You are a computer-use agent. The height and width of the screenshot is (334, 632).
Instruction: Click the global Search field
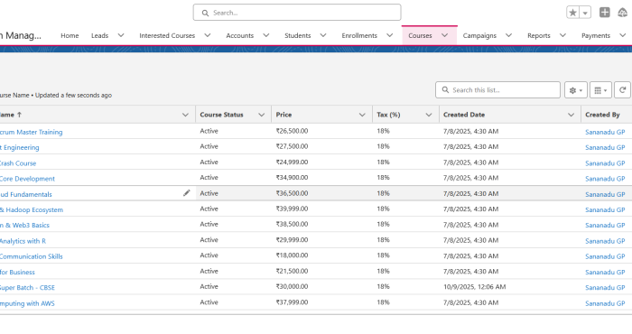click(x=297, y=13)
